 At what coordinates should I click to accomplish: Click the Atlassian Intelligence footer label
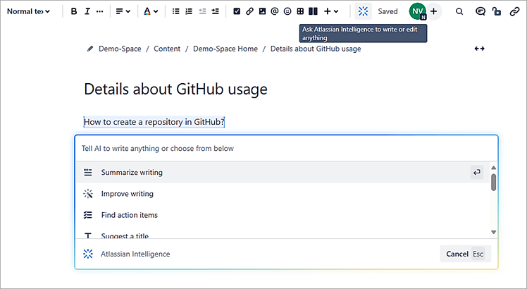tap(135, 254)
